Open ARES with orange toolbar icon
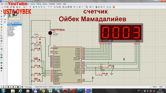 click(x=114, y=7)
